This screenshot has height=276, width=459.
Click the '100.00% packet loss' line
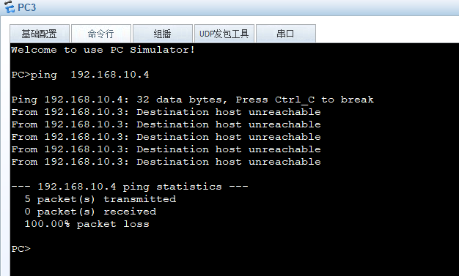87,224
